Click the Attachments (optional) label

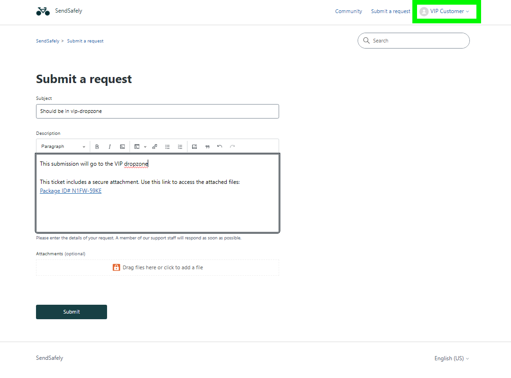61,254
